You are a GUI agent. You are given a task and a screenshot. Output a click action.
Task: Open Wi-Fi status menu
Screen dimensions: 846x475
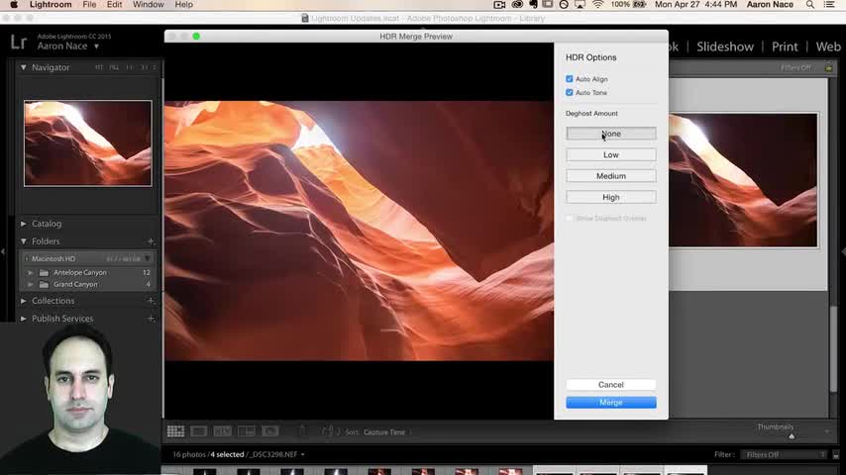click(597, 5)
